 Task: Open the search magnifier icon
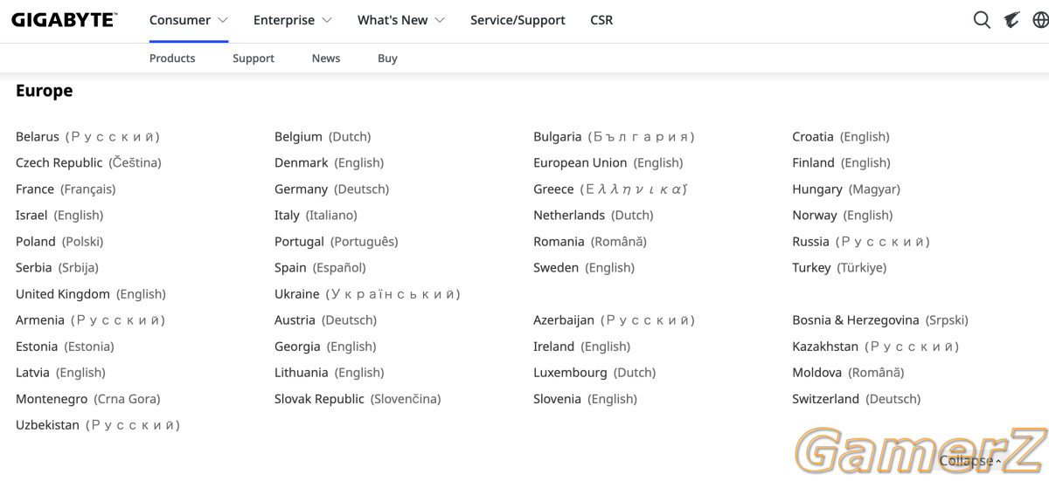[982, 19]
